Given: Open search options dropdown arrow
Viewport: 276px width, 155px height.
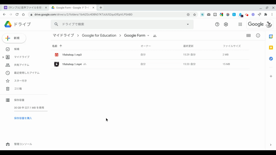Looking at the screenshot, I should pos(188,24).
